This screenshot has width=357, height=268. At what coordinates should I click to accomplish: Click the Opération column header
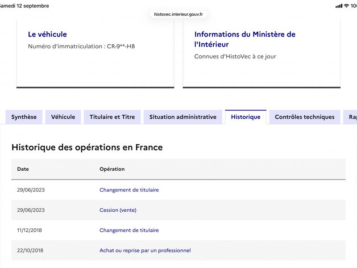click(x=112, y=169)
